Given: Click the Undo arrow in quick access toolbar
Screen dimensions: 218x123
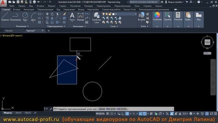Looking at the screenshot, I should click(38, 2).
